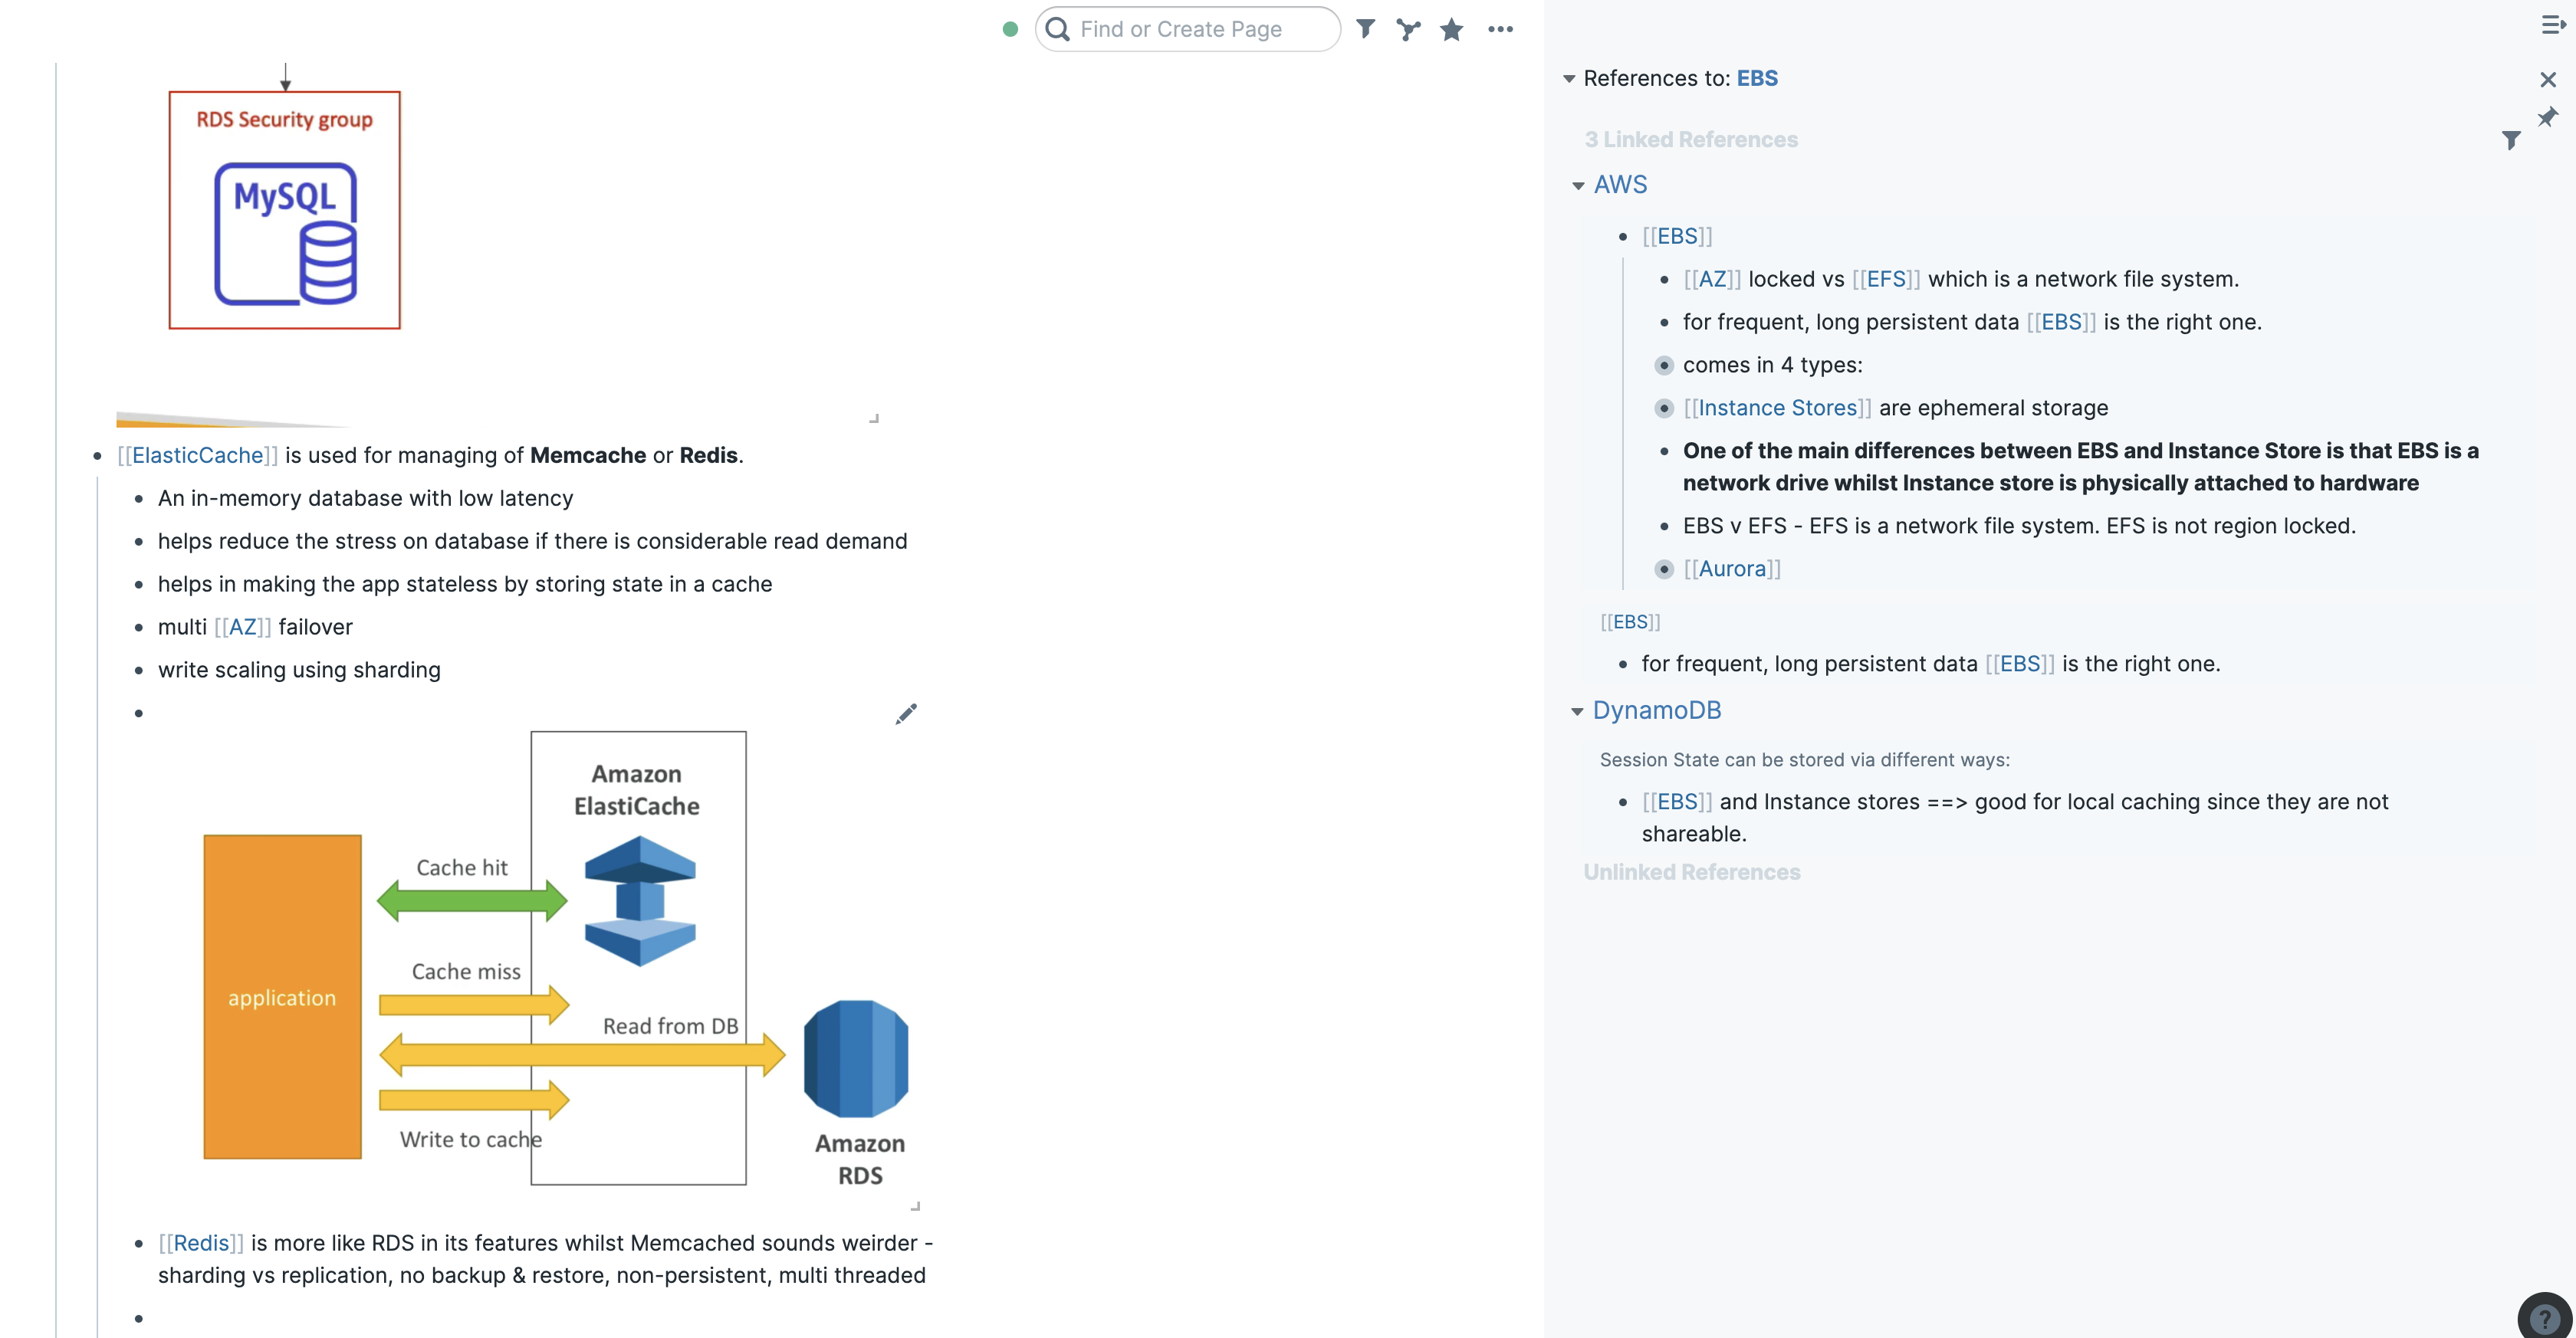This screenshot has height=1338, width=2576.
Task: Expand the 'comes in 4 types' bullet
Action: [x=1664, y=366]
